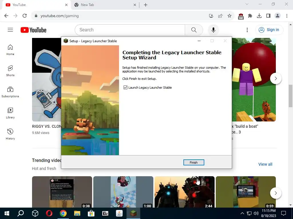Screen dimensions: 293x219
Task: Open the Roblox build a boat thumbnail
Action: click(x=254, y=80)
